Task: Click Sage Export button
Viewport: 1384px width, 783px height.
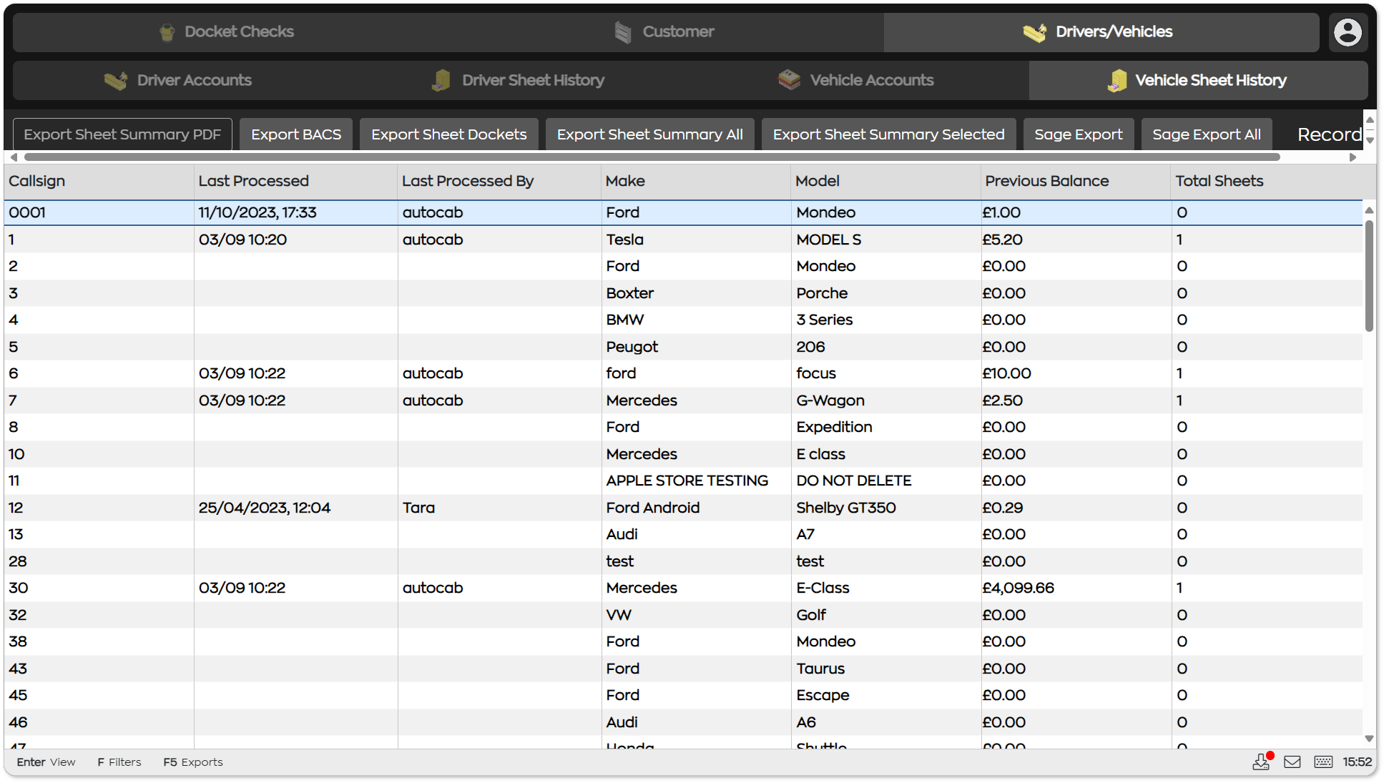Action: (1079, 134)
